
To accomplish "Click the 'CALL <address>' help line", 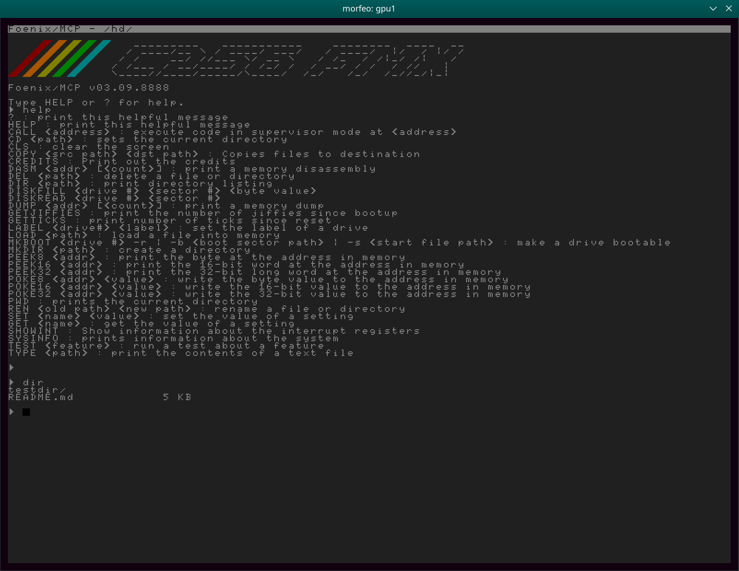I will (233, 132).
